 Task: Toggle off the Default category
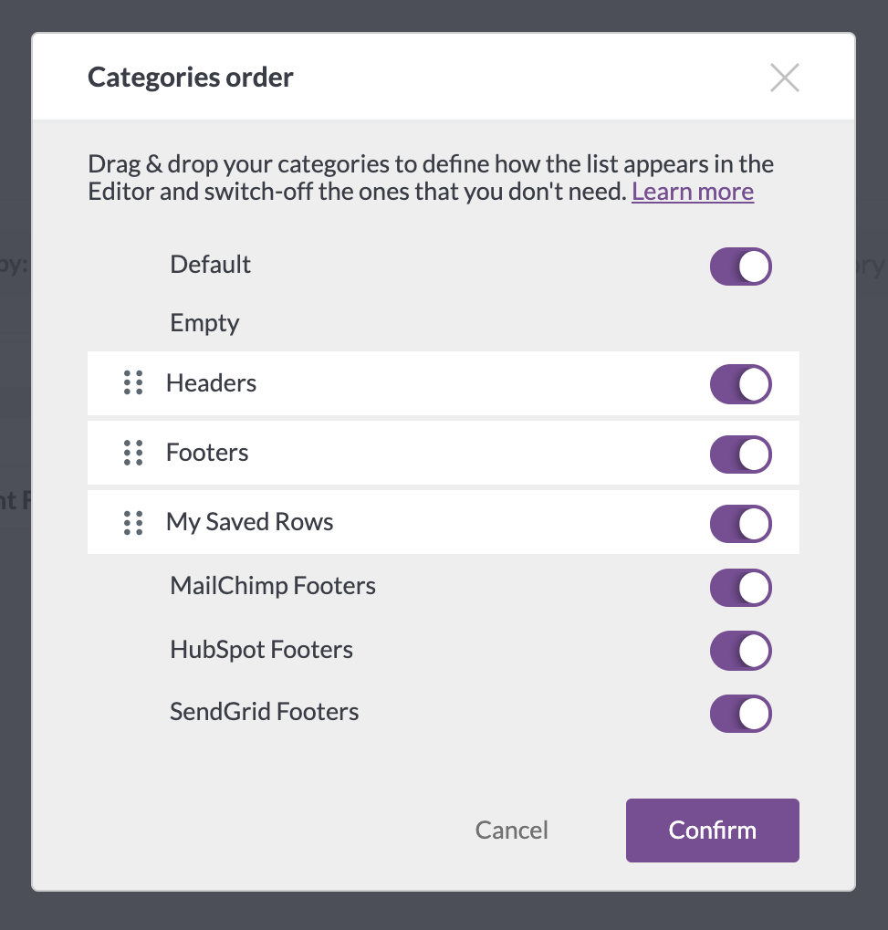click(741, 266)
